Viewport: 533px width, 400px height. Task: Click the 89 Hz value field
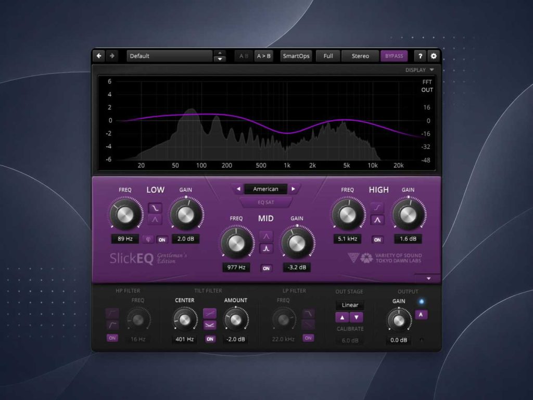coord(125,239)
